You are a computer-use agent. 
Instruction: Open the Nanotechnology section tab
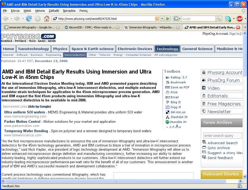coord(34,49)
